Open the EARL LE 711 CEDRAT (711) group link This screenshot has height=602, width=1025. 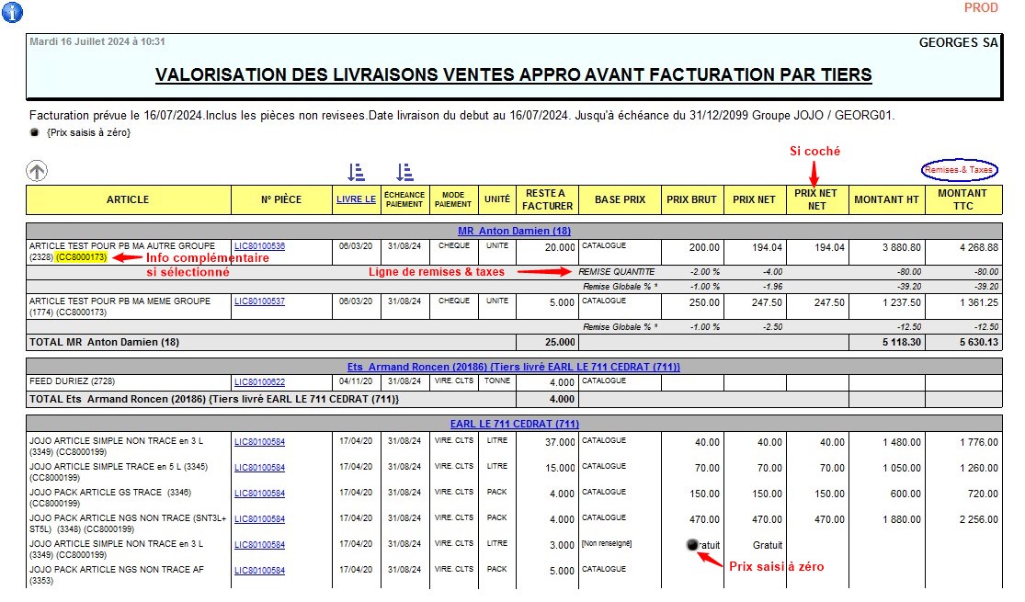click(514, 424)
